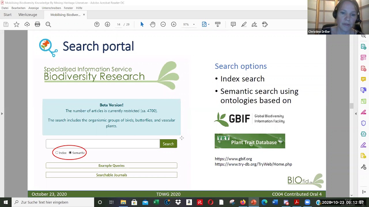Click the scrolling mode keyboard icon
Image resolution: width=369 pixels, height=207 pixels.
click(x=218, y=24)
